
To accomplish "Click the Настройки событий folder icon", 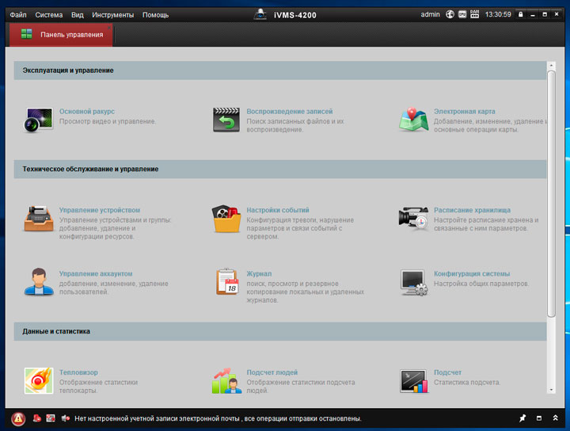I will pos(226,219).
